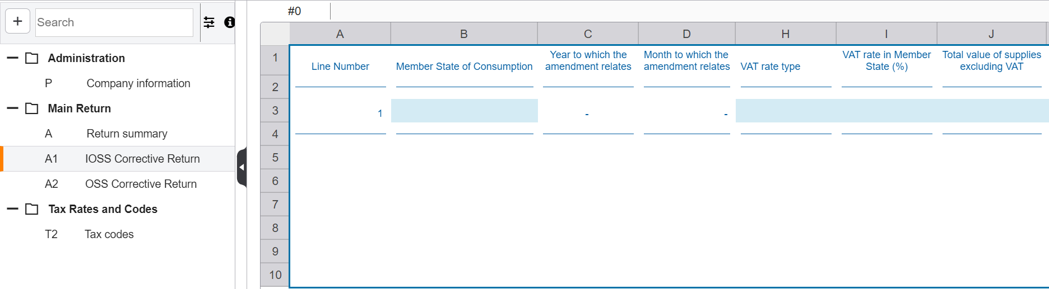Open OSS Corrective Return sheet
1049x289 pixels.
pyautogui.click(x=141, y=184)
